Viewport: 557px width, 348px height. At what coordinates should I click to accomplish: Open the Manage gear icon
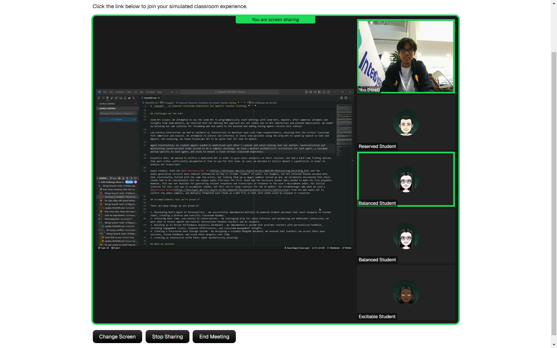click(311, 92)
